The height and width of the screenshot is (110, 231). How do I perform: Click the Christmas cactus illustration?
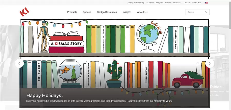pyautogui.click(x=114, y=74)
